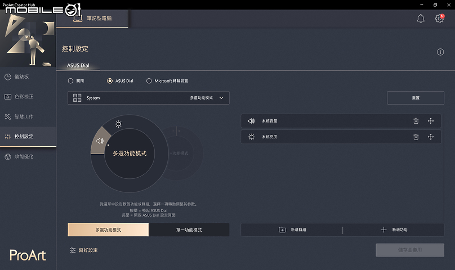Viewport: 455px width, 270px height.
Task: Click the 重置 reset button
Action: point(416,98)
